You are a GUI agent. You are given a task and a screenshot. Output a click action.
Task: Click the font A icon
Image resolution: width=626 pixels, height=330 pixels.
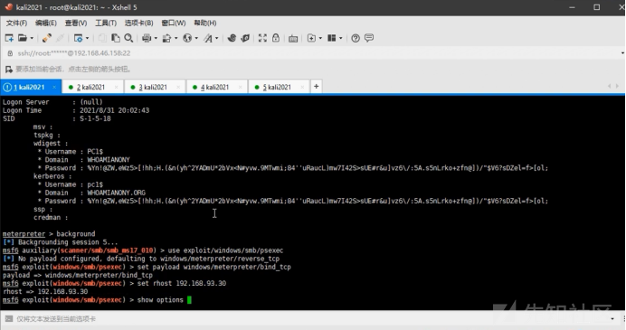(x=208, y=38)
